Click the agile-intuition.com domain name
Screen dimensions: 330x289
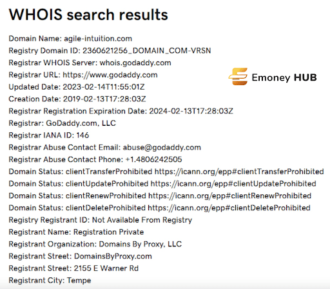point(98,39)
